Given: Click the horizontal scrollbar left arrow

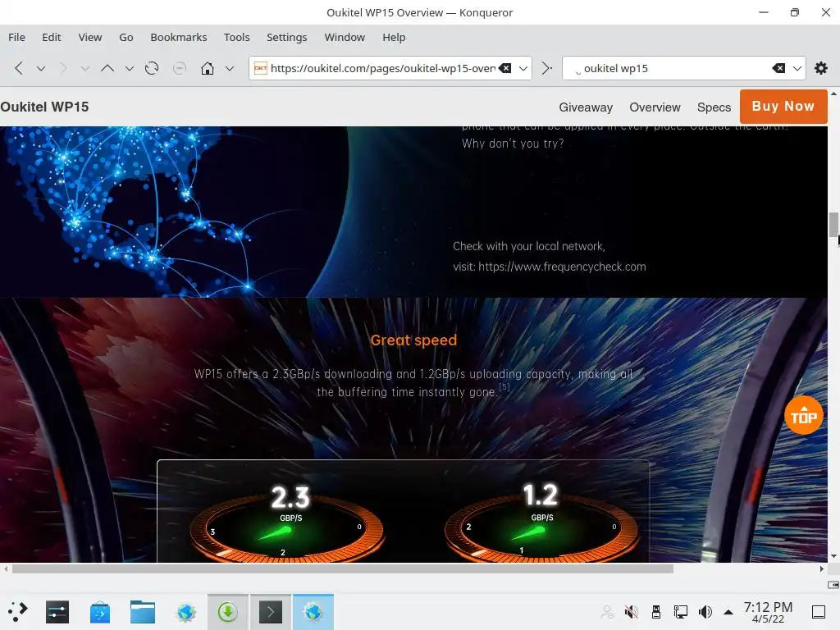Looking at the screenshot, I should pyautogui.click(x=6, y=569).
